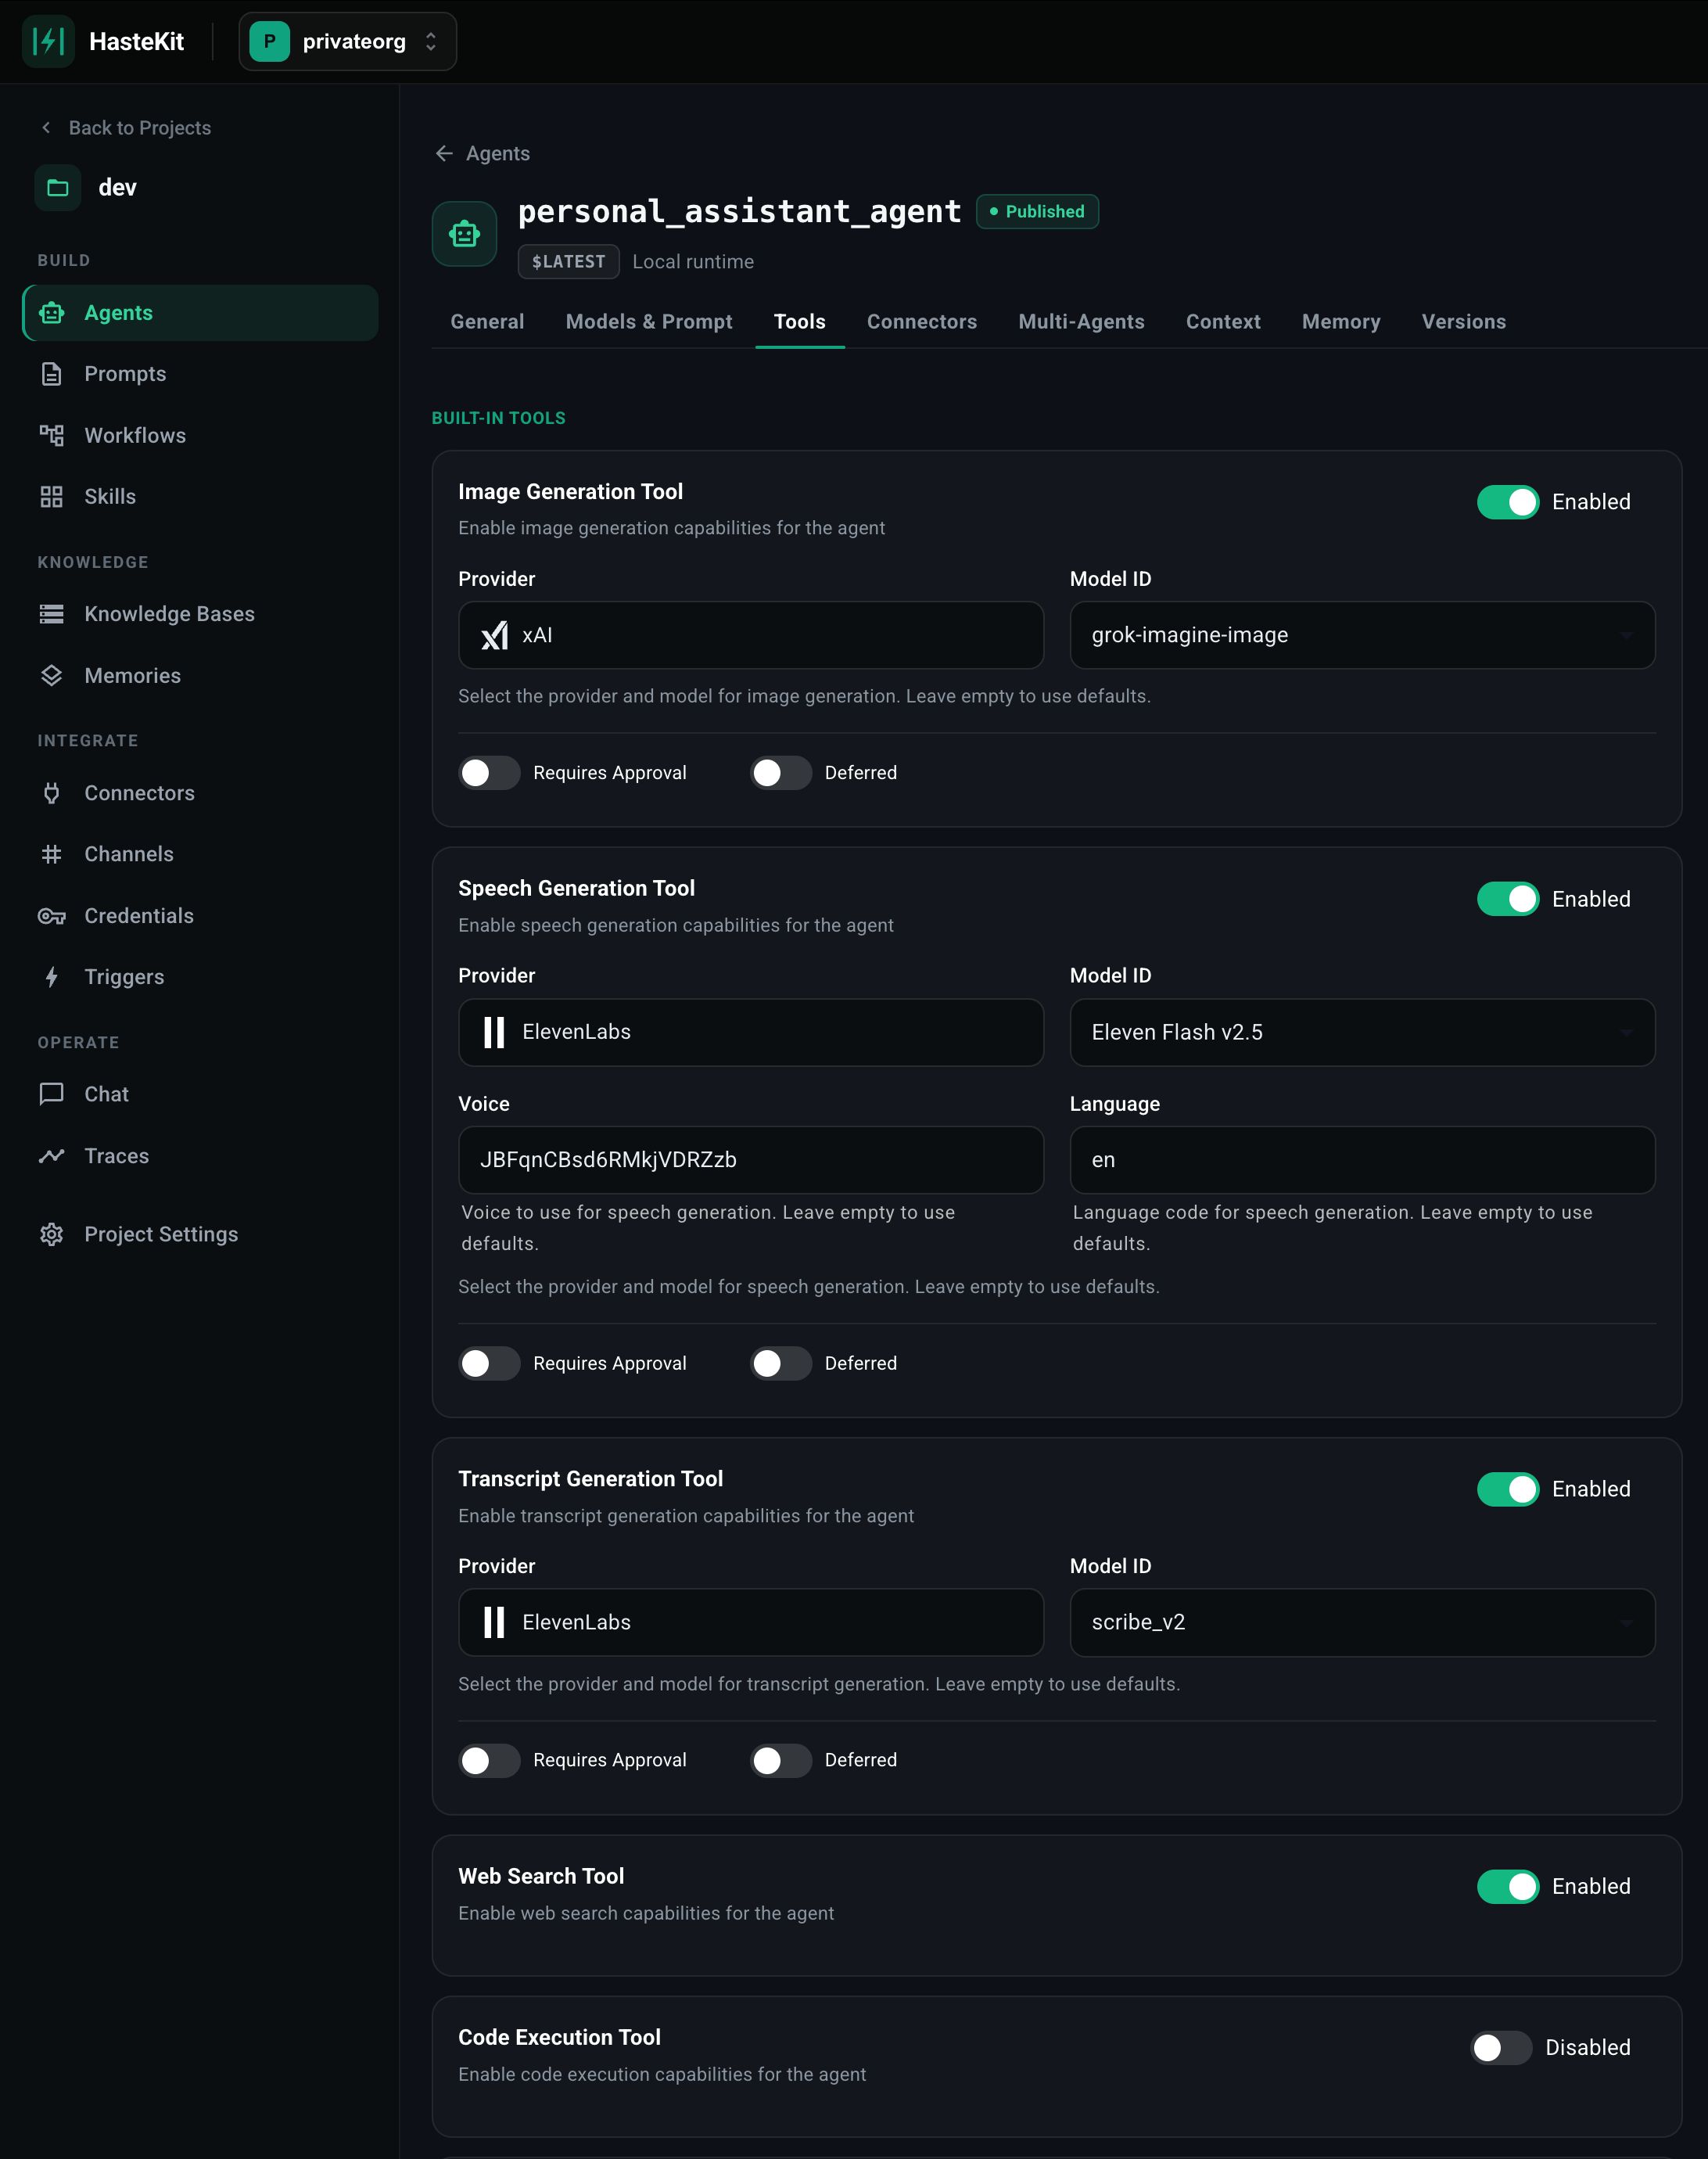
Task: Open Workflows from the sidebar
Action: click(x=200, y=435)
